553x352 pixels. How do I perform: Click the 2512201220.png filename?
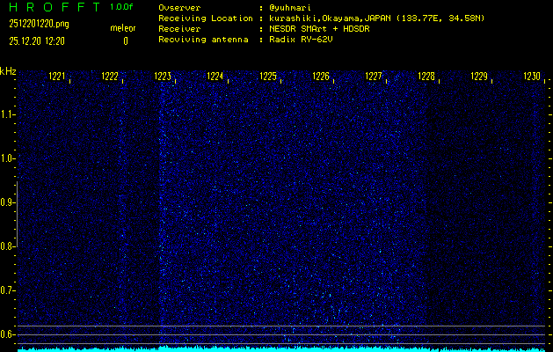(x=40, y=25)
